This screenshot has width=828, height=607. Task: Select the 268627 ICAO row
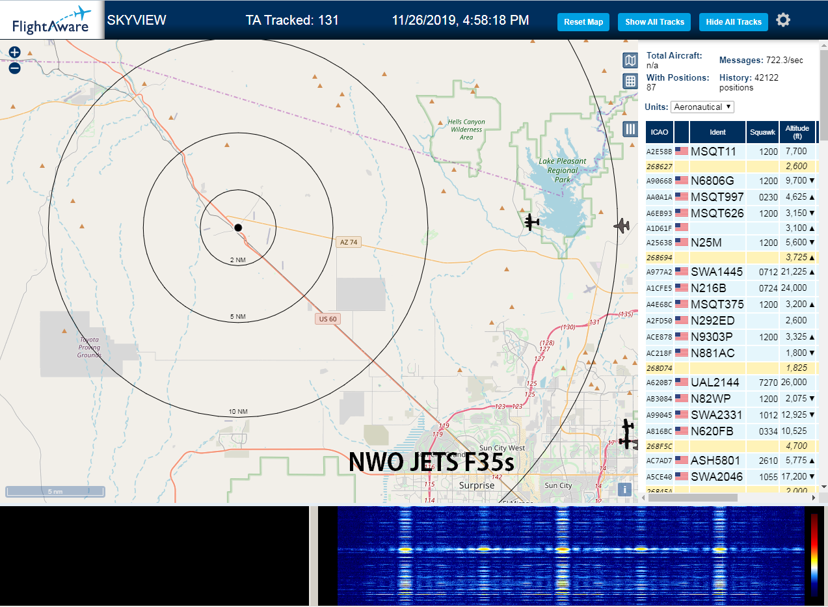pos(731,166)
